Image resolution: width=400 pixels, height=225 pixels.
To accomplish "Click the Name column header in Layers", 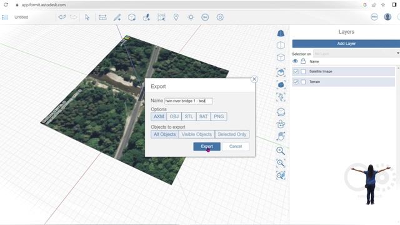I will point(314,61).
